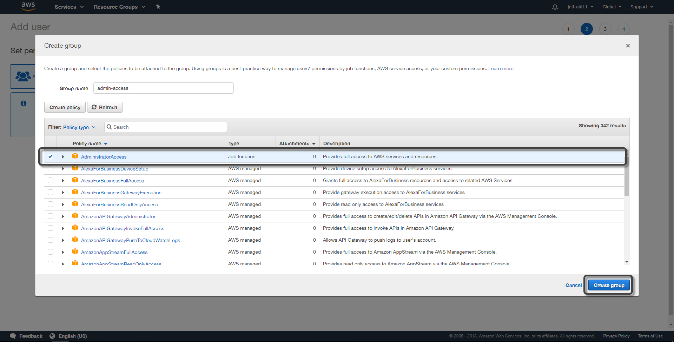The height and width of the screenshot is (342, 674).
Task: Uncheck the AdministratorAccess policy checkbox
Action: click(x=51, y=156)
